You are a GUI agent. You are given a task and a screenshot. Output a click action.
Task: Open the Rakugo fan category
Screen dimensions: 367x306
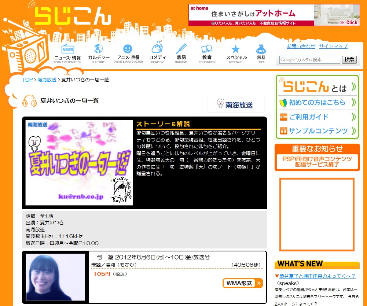point(181,54)
